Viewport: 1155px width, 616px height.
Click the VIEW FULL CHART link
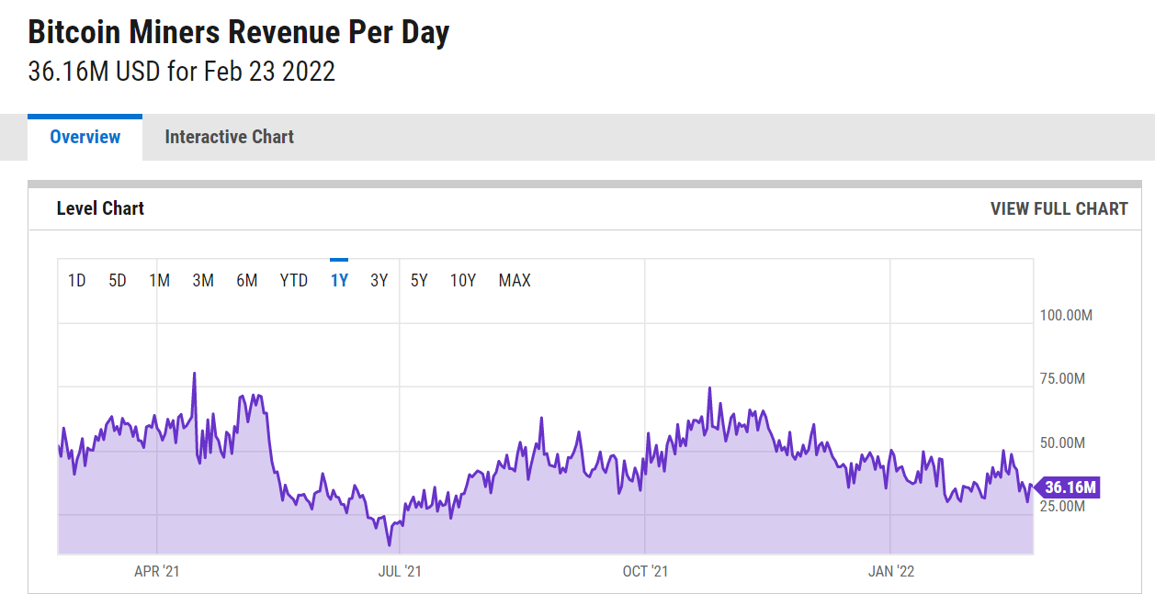[x=1059, y=209]
